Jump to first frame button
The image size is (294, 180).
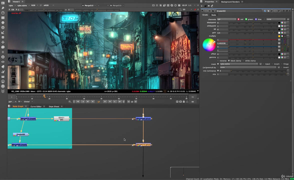[78, 101]
